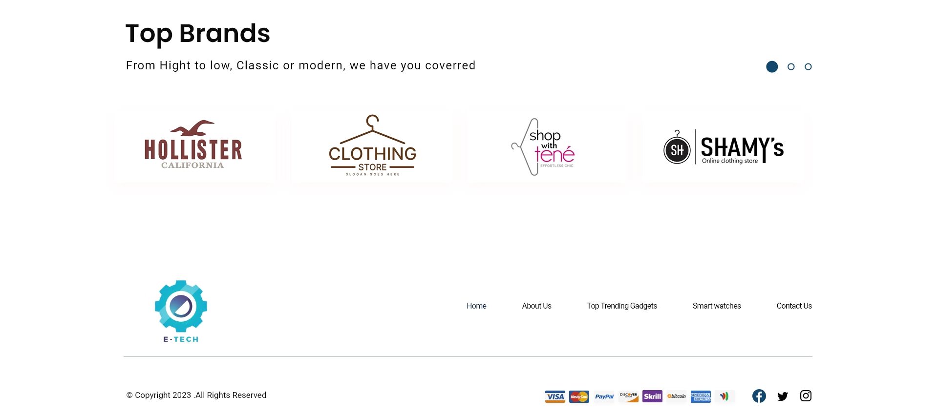The height and width of the screenshot is (415, 938).
Task: Switch to the third carousel slide dot
Action: [808, 67]
